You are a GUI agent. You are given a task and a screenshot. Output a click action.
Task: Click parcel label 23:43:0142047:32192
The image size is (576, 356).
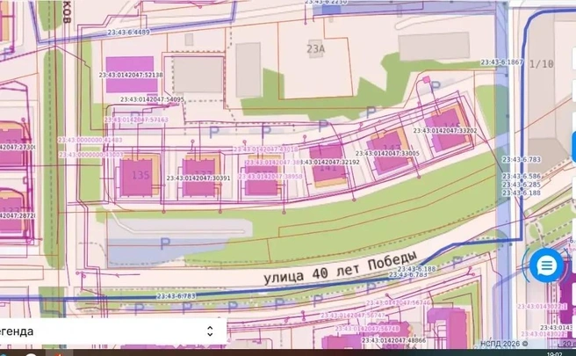[x=329, y=162]
